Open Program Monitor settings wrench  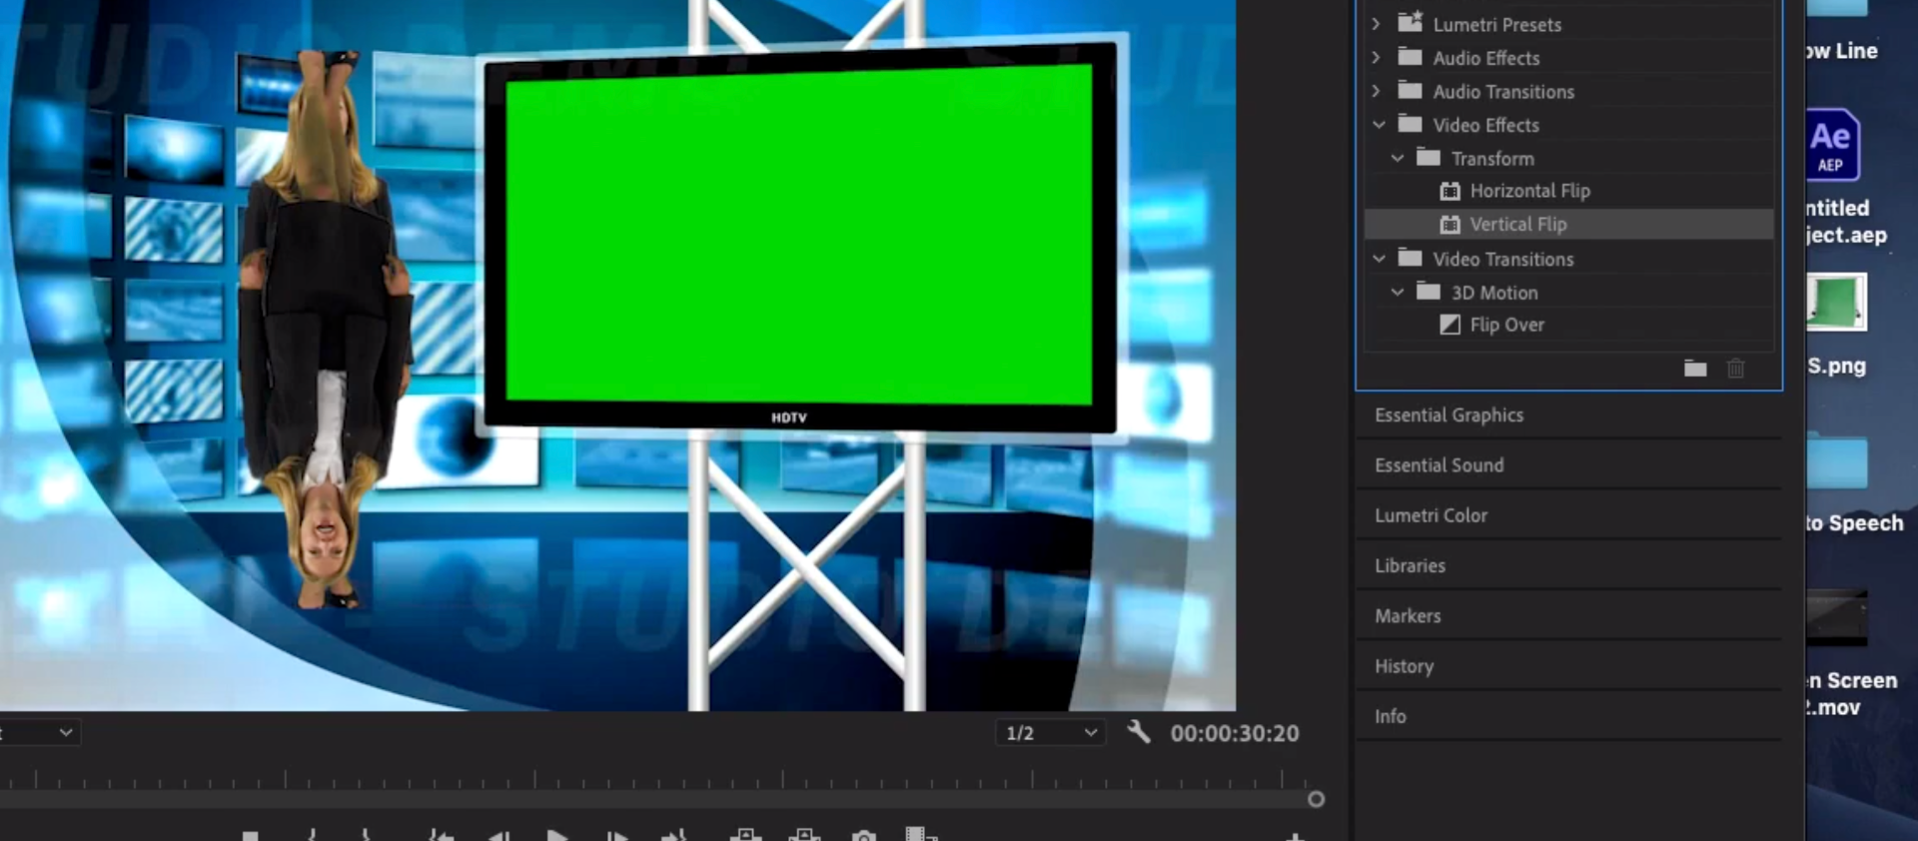(x=1139, y=732)
